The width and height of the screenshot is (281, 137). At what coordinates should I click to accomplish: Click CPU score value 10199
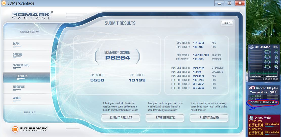point(137,80)
